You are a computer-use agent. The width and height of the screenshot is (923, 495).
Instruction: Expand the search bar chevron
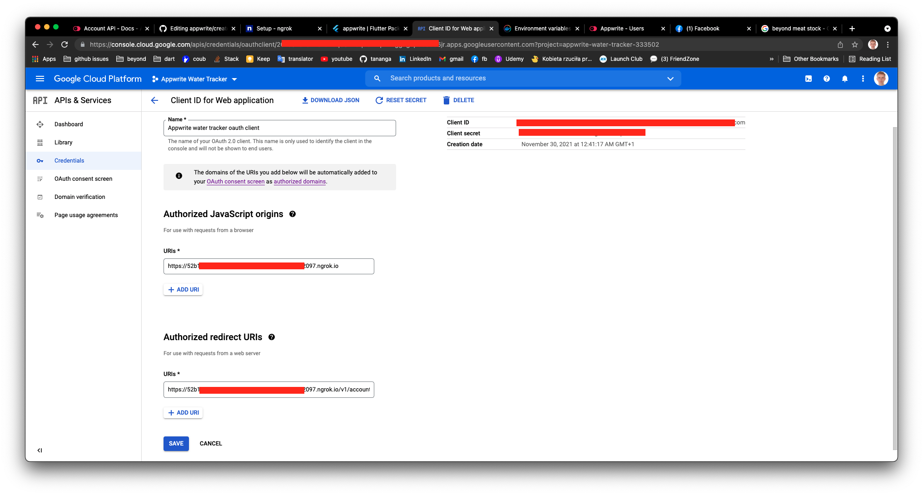tap(671, 78)
